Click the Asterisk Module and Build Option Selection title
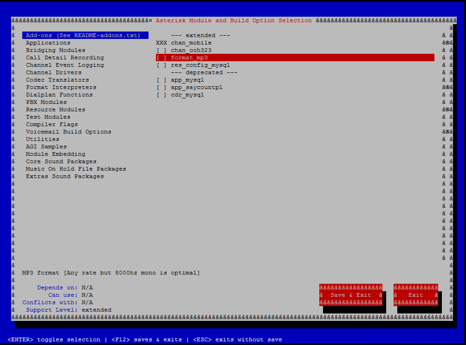This screenshot has height=345, width=466. pos(234,20)
